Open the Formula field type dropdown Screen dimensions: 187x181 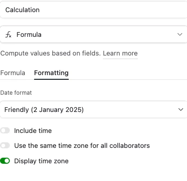click(93, 35)
